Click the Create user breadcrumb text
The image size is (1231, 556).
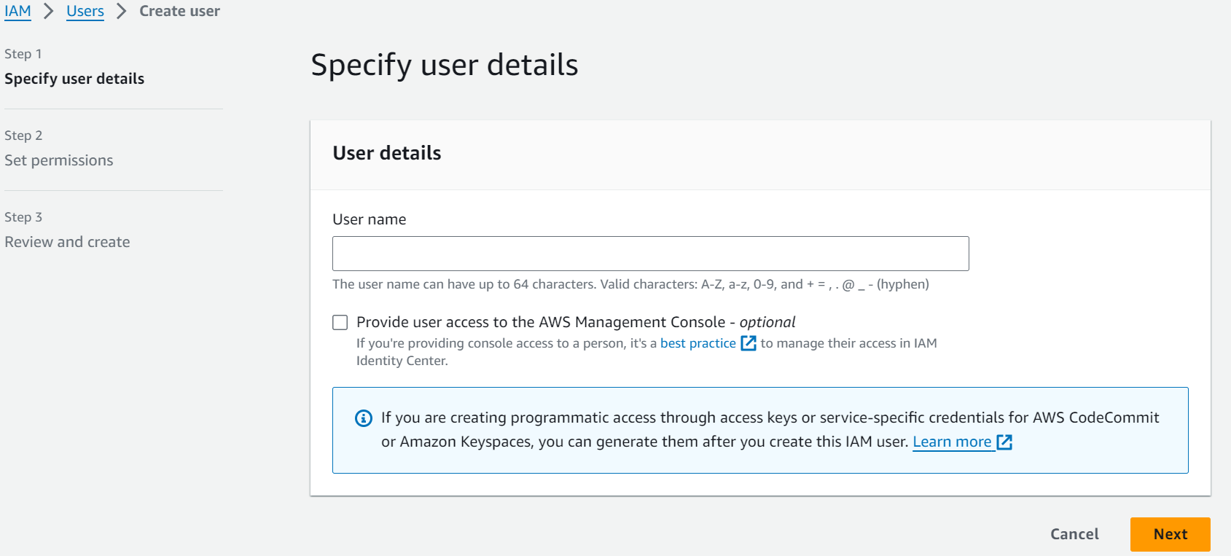179,11
